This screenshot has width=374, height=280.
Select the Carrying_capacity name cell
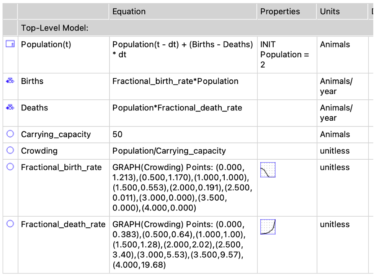click(64, 134)
